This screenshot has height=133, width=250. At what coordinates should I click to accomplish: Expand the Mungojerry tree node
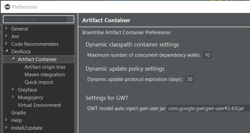(13, 97)
